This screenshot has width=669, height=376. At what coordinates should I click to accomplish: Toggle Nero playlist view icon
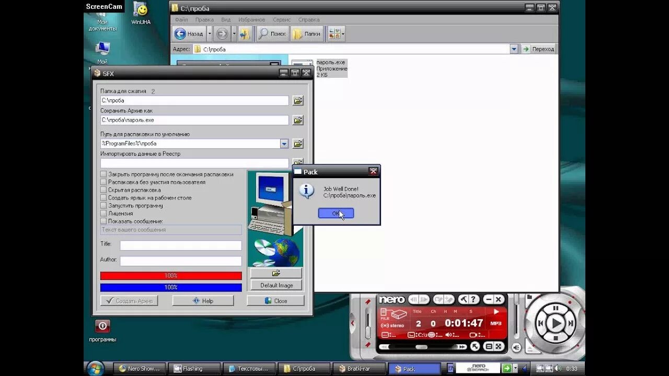[489, 346]
